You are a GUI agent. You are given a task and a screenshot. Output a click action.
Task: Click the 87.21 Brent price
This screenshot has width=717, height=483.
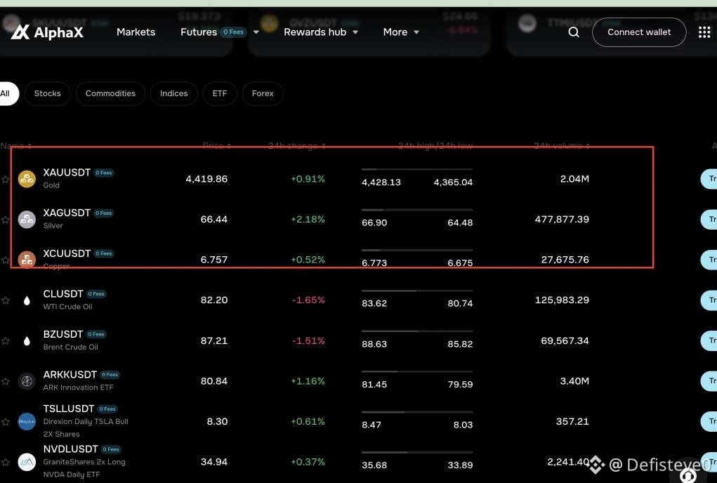click(214, 341)
